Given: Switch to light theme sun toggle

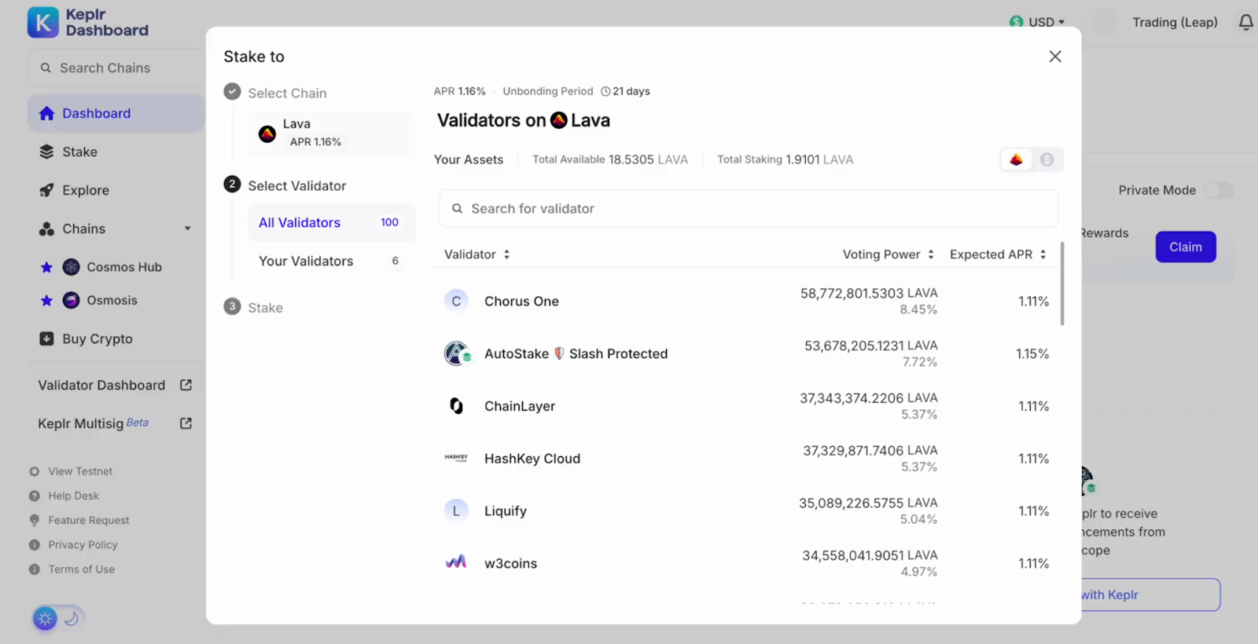Looking at the screenshot, I should point(45,618).
